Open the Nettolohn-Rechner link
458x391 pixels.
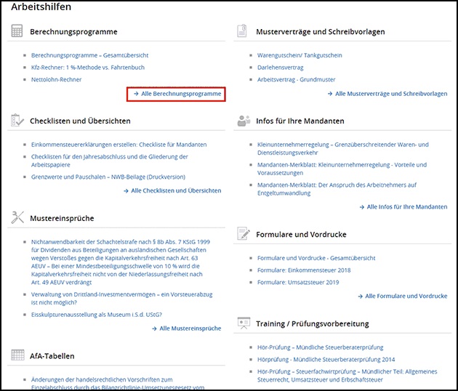coord(56,79)
